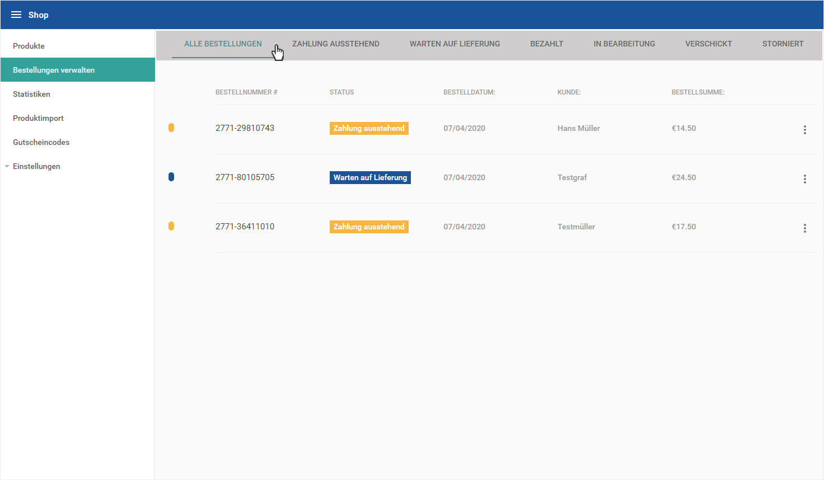Image resolution: width=824 pixels, height=480 pixels.
Task: Click order total €24.50
Action: [683, 177]
